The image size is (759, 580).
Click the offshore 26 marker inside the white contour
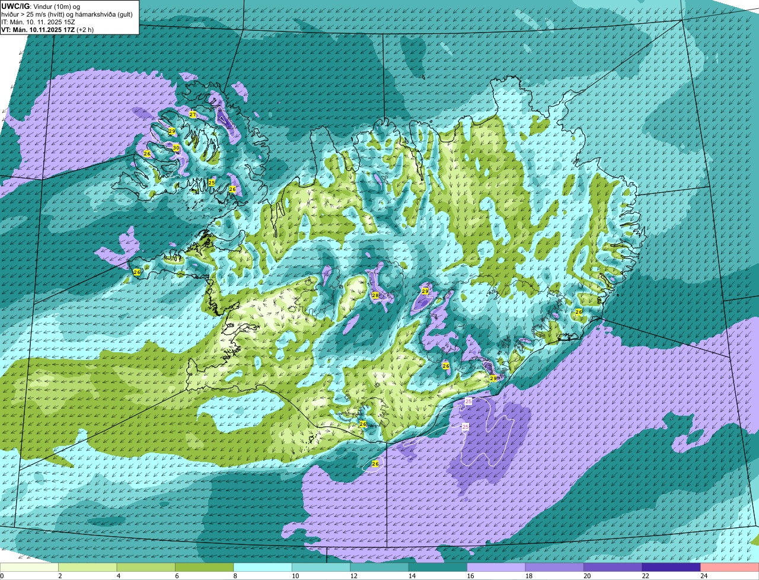375,463
